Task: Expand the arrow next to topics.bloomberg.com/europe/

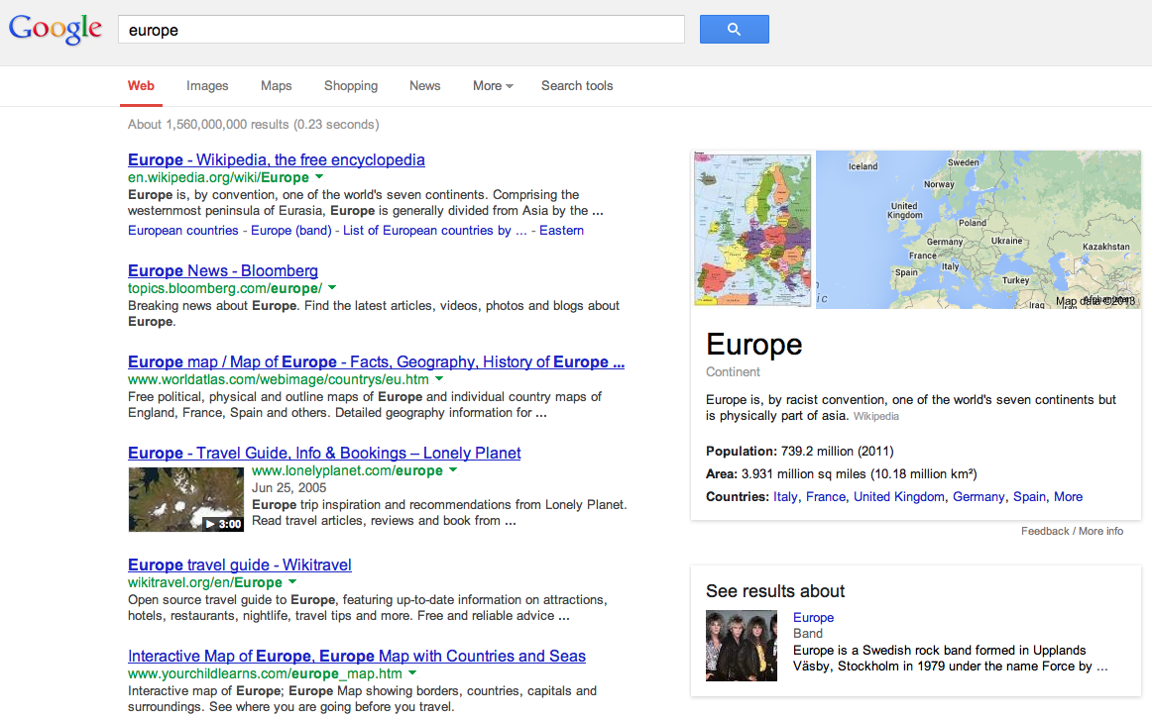Action: pos(332,288)
